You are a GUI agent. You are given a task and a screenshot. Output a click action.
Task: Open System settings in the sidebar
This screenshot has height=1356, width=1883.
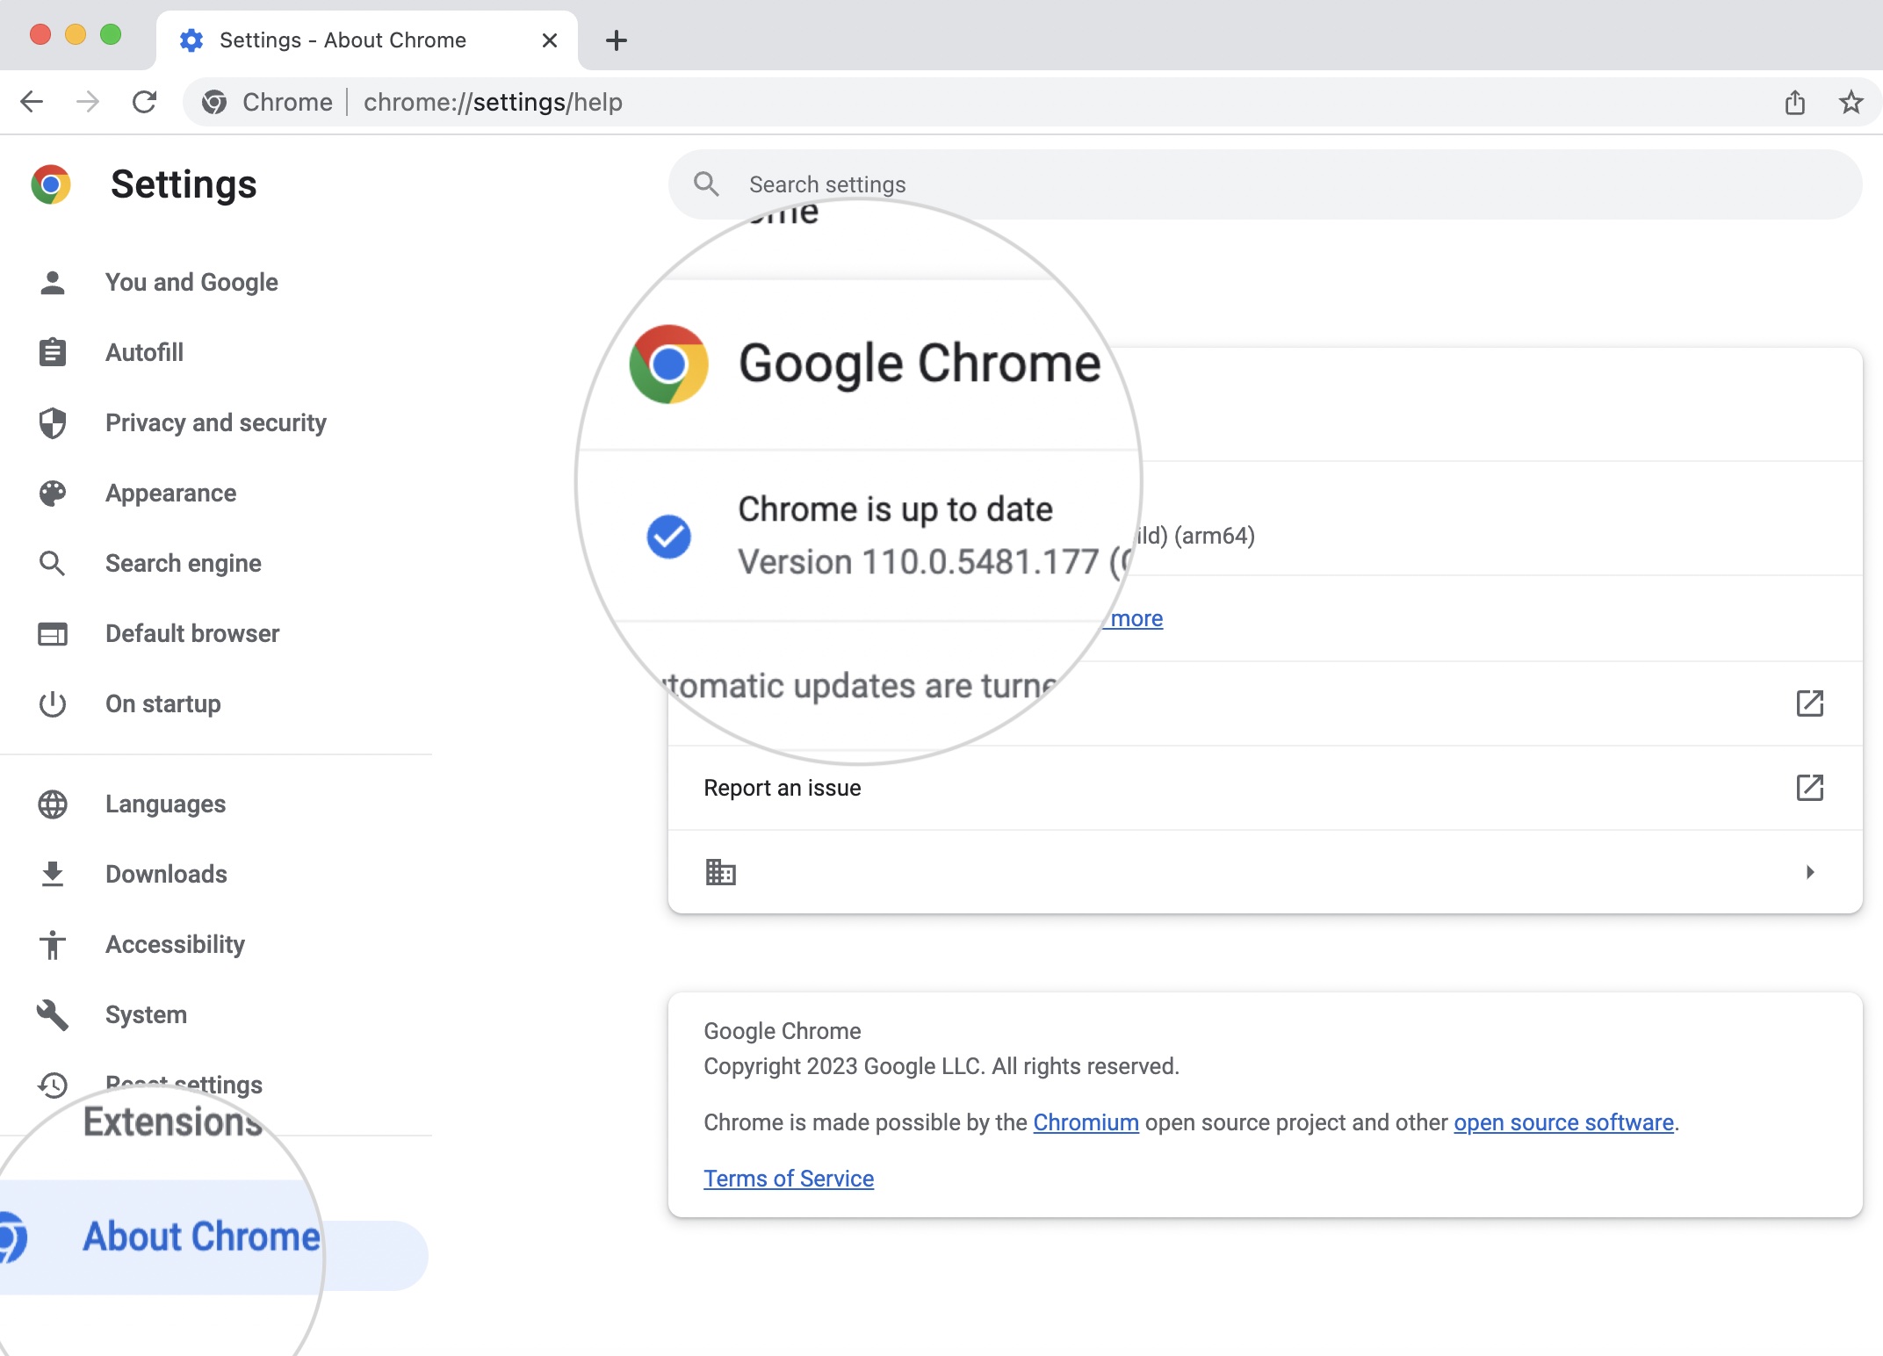click(146, 1014)
